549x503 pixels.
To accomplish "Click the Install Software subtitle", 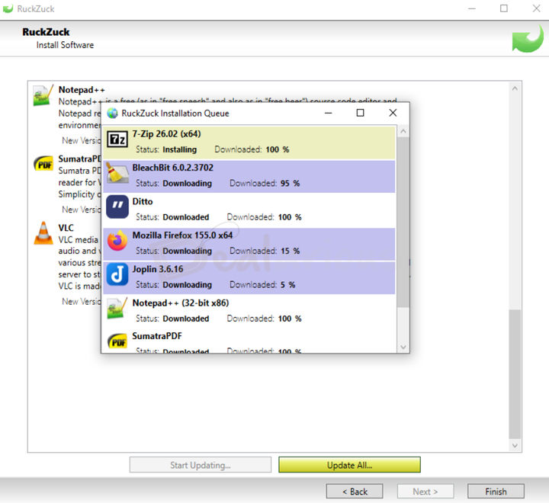I will pyautogui.click(x=65, y=45).
